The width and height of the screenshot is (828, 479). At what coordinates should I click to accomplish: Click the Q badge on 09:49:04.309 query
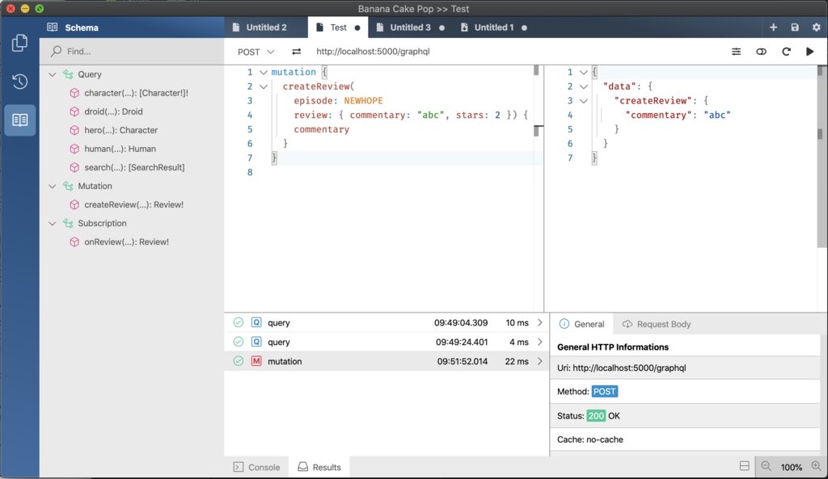(256, 322)
